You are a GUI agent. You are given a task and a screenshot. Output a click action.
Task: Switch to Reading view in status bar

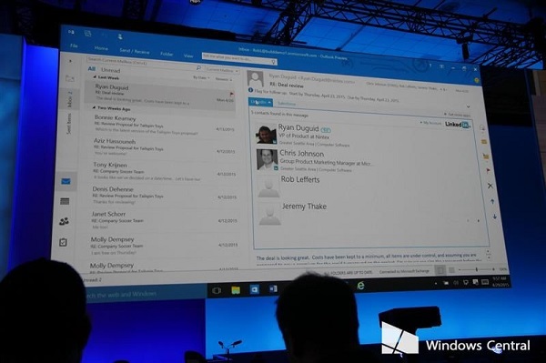451,270
